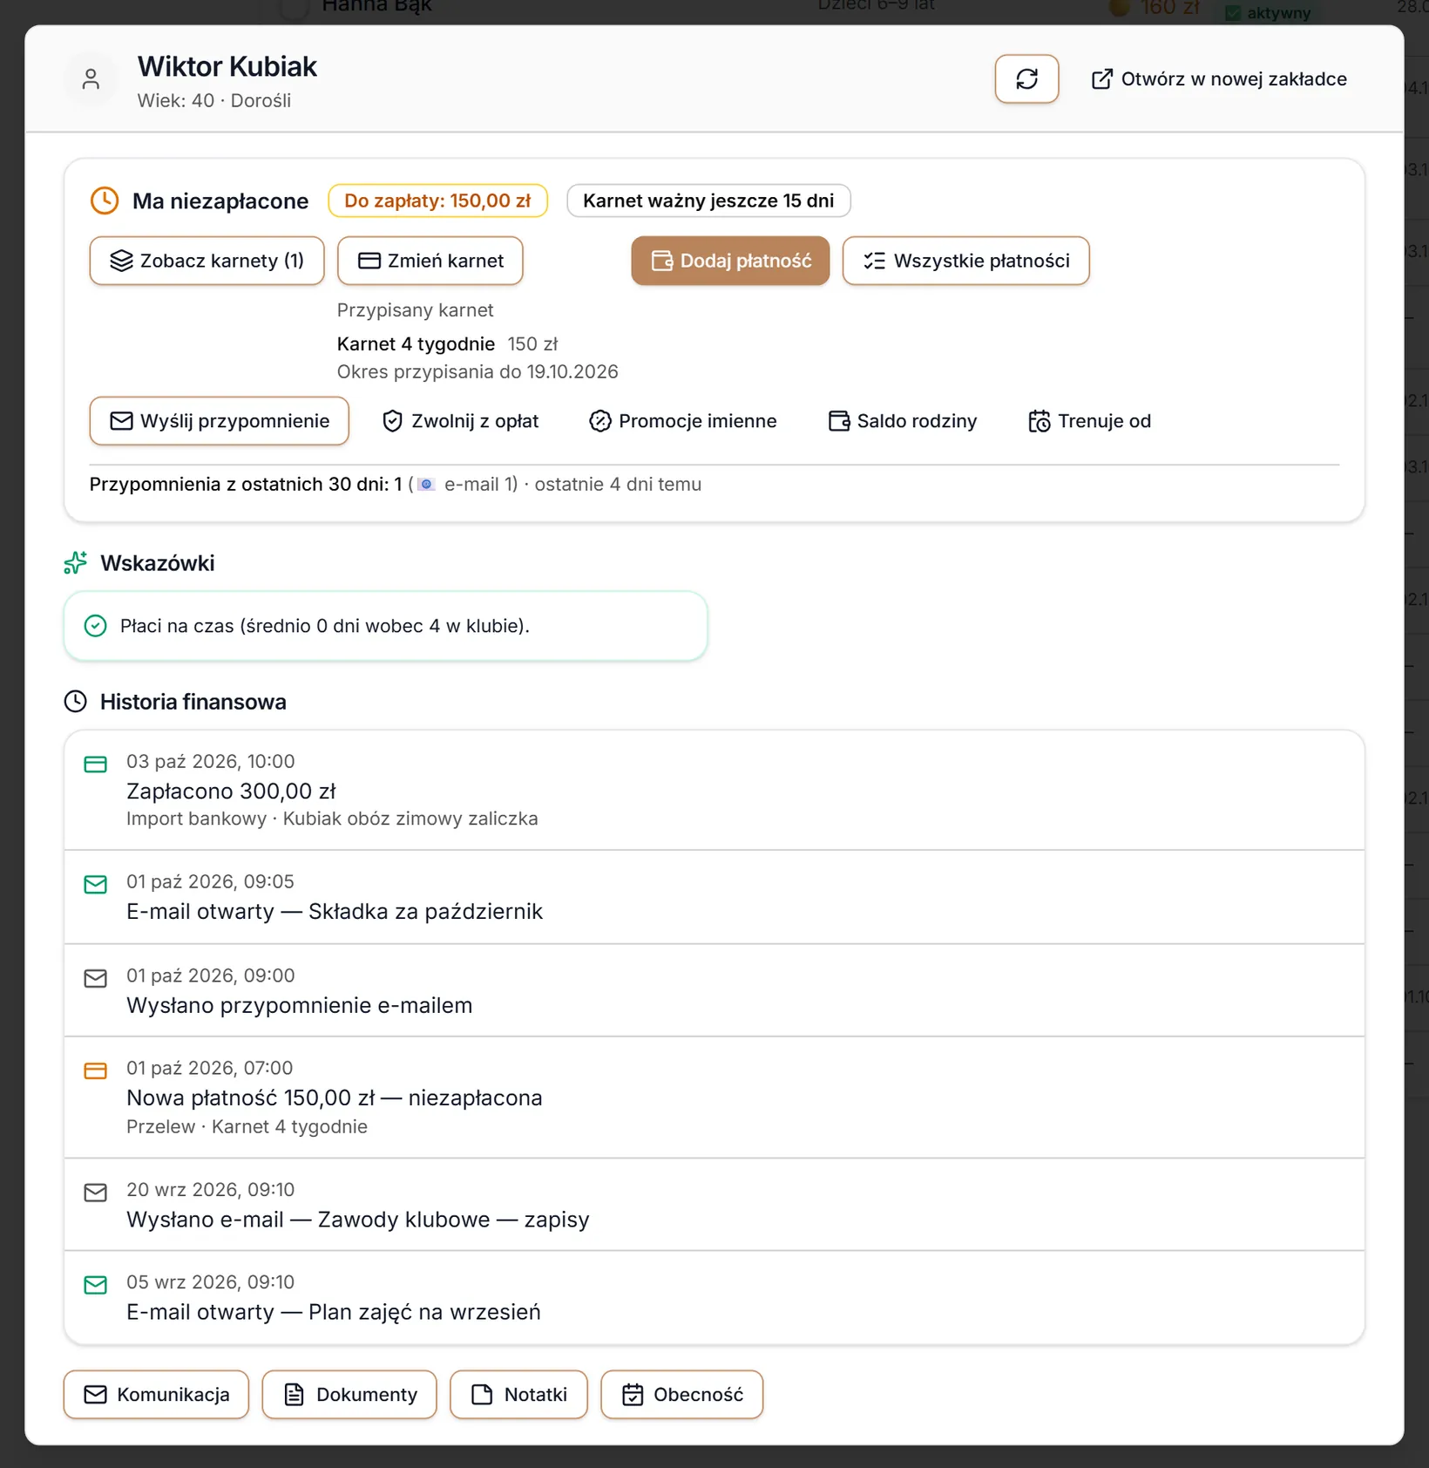1429x1468 pixels.
Task: Click the orange card icon of Nowa płatność entry
Action: 96,1071
